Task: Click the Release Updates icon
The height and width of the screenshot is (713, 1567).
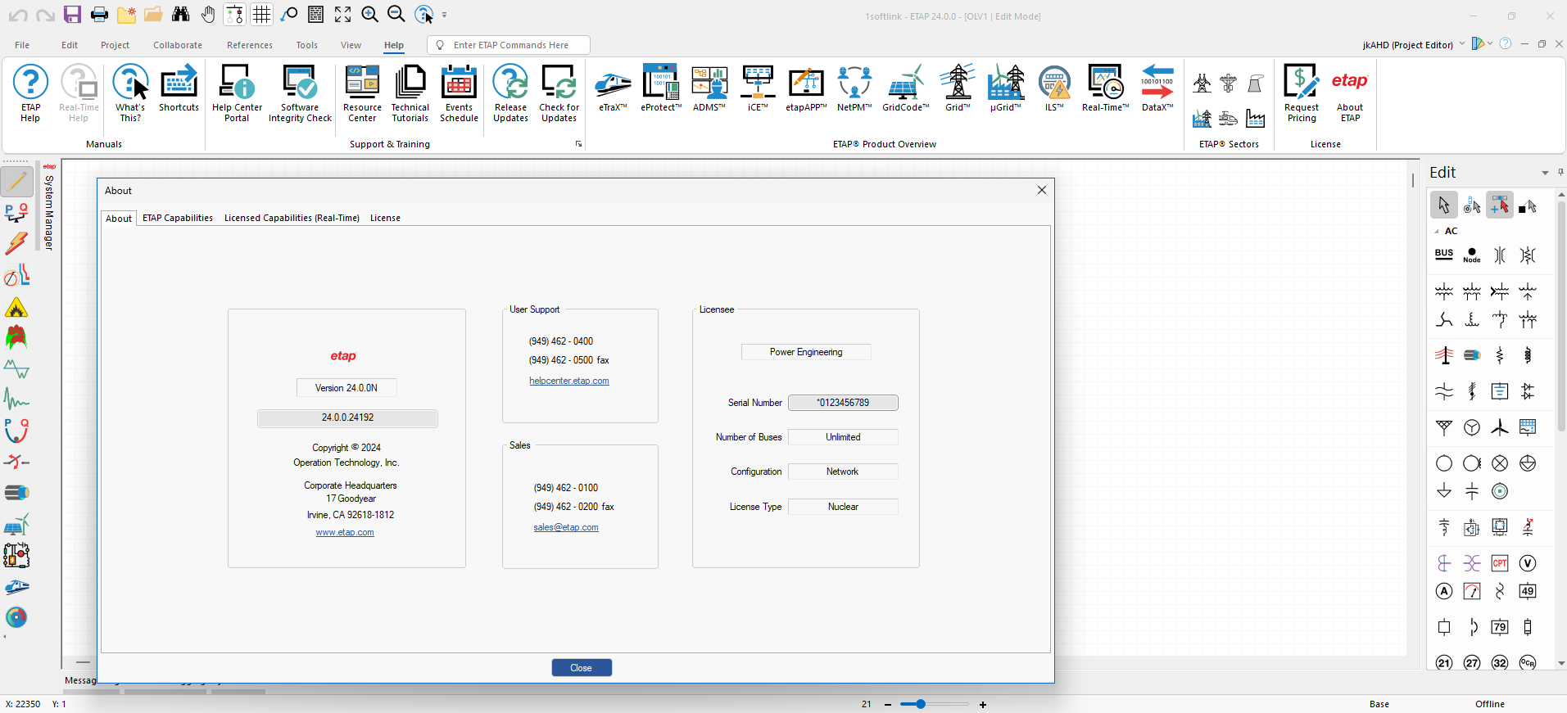Action: (x=510, y=93)
